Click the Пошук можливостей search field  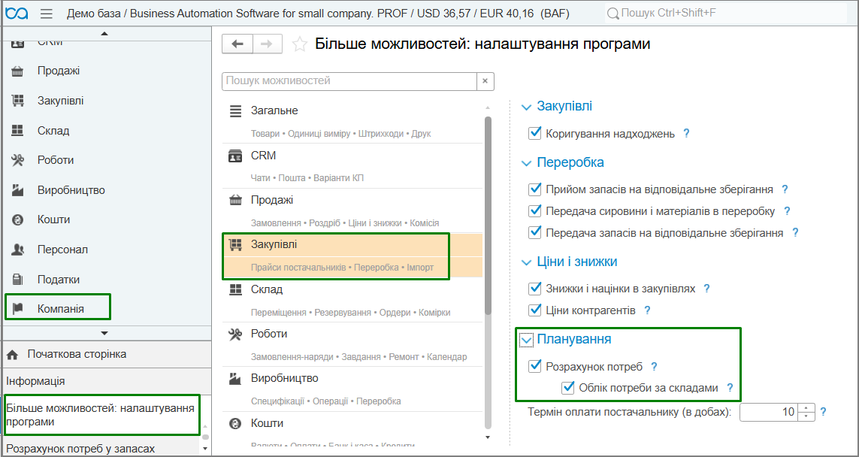(349, 81)
